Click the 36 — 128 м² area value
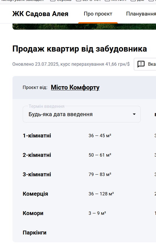 tap(101, 194)
